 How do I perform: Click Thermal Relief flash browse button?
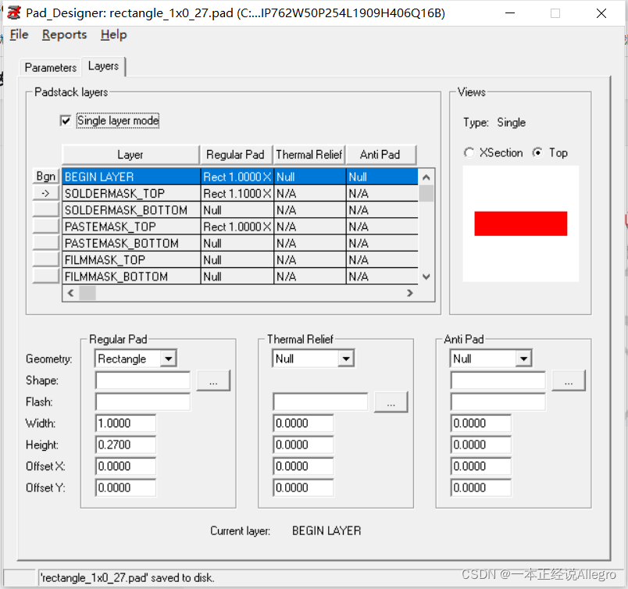tap(391, 402)
